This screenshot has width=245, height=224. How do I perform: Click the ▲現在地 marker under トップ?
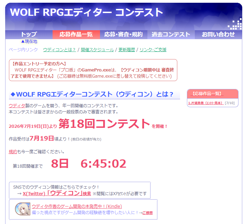click(29, 41)
